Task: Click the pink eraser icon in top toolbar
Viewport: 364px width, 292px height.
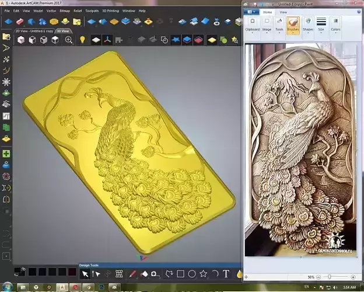Action: coord(20,22)
